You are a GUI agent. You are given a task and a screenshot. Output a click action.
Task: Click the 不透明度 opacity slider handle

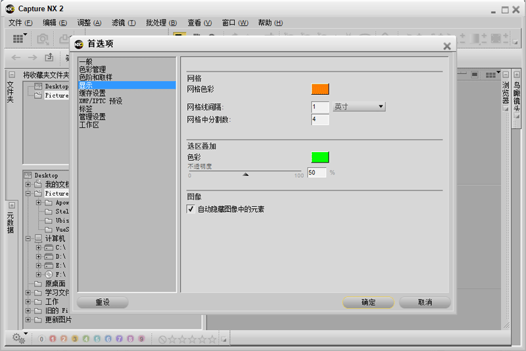click(245, 174)
